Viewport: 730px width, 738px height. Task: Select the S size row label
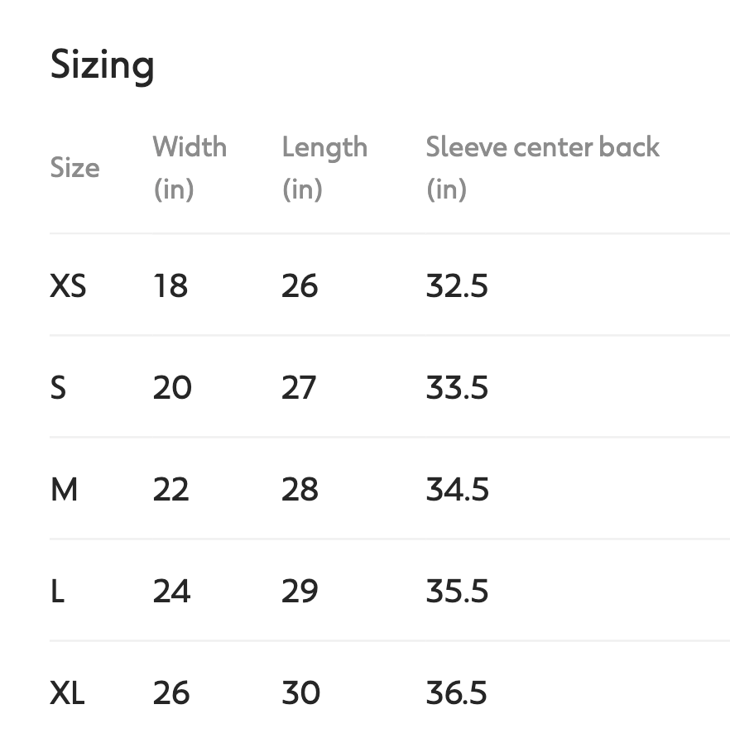click(58, 388)
